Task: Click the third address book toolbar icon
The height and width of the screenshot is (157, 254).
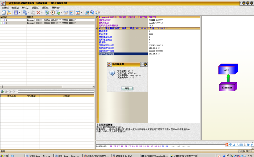Action: tap(10, 91)
